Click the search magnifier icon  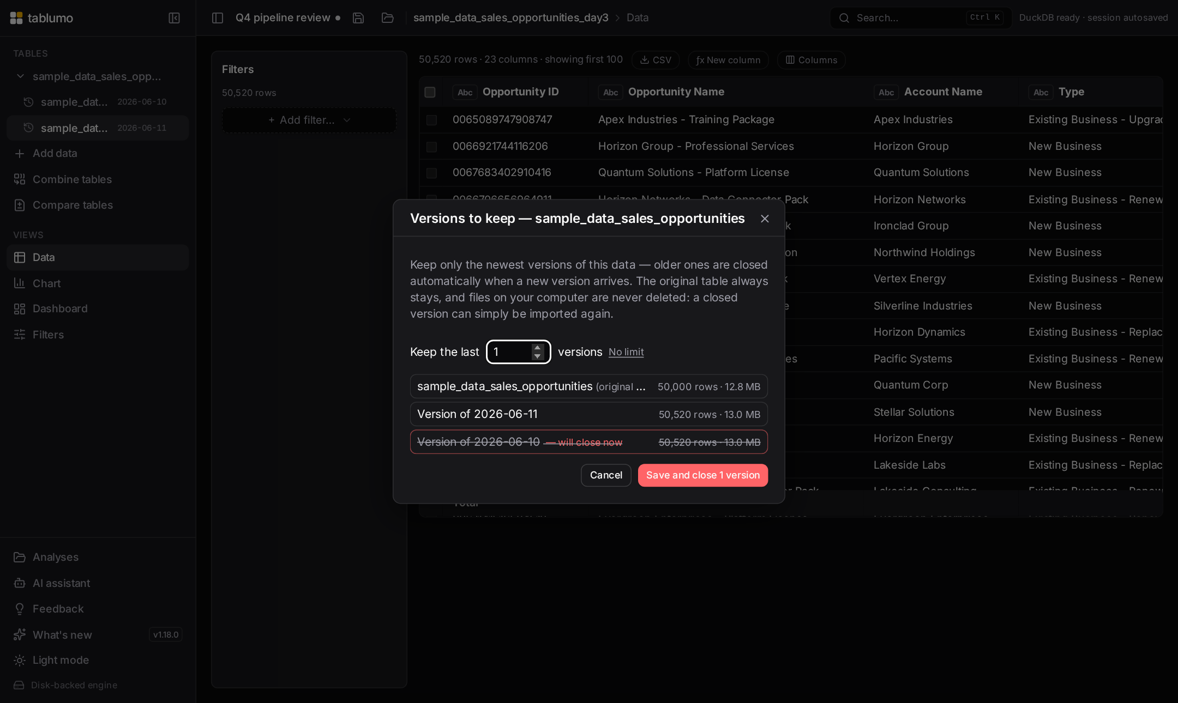pyautogui.click(x=844, y=18)
